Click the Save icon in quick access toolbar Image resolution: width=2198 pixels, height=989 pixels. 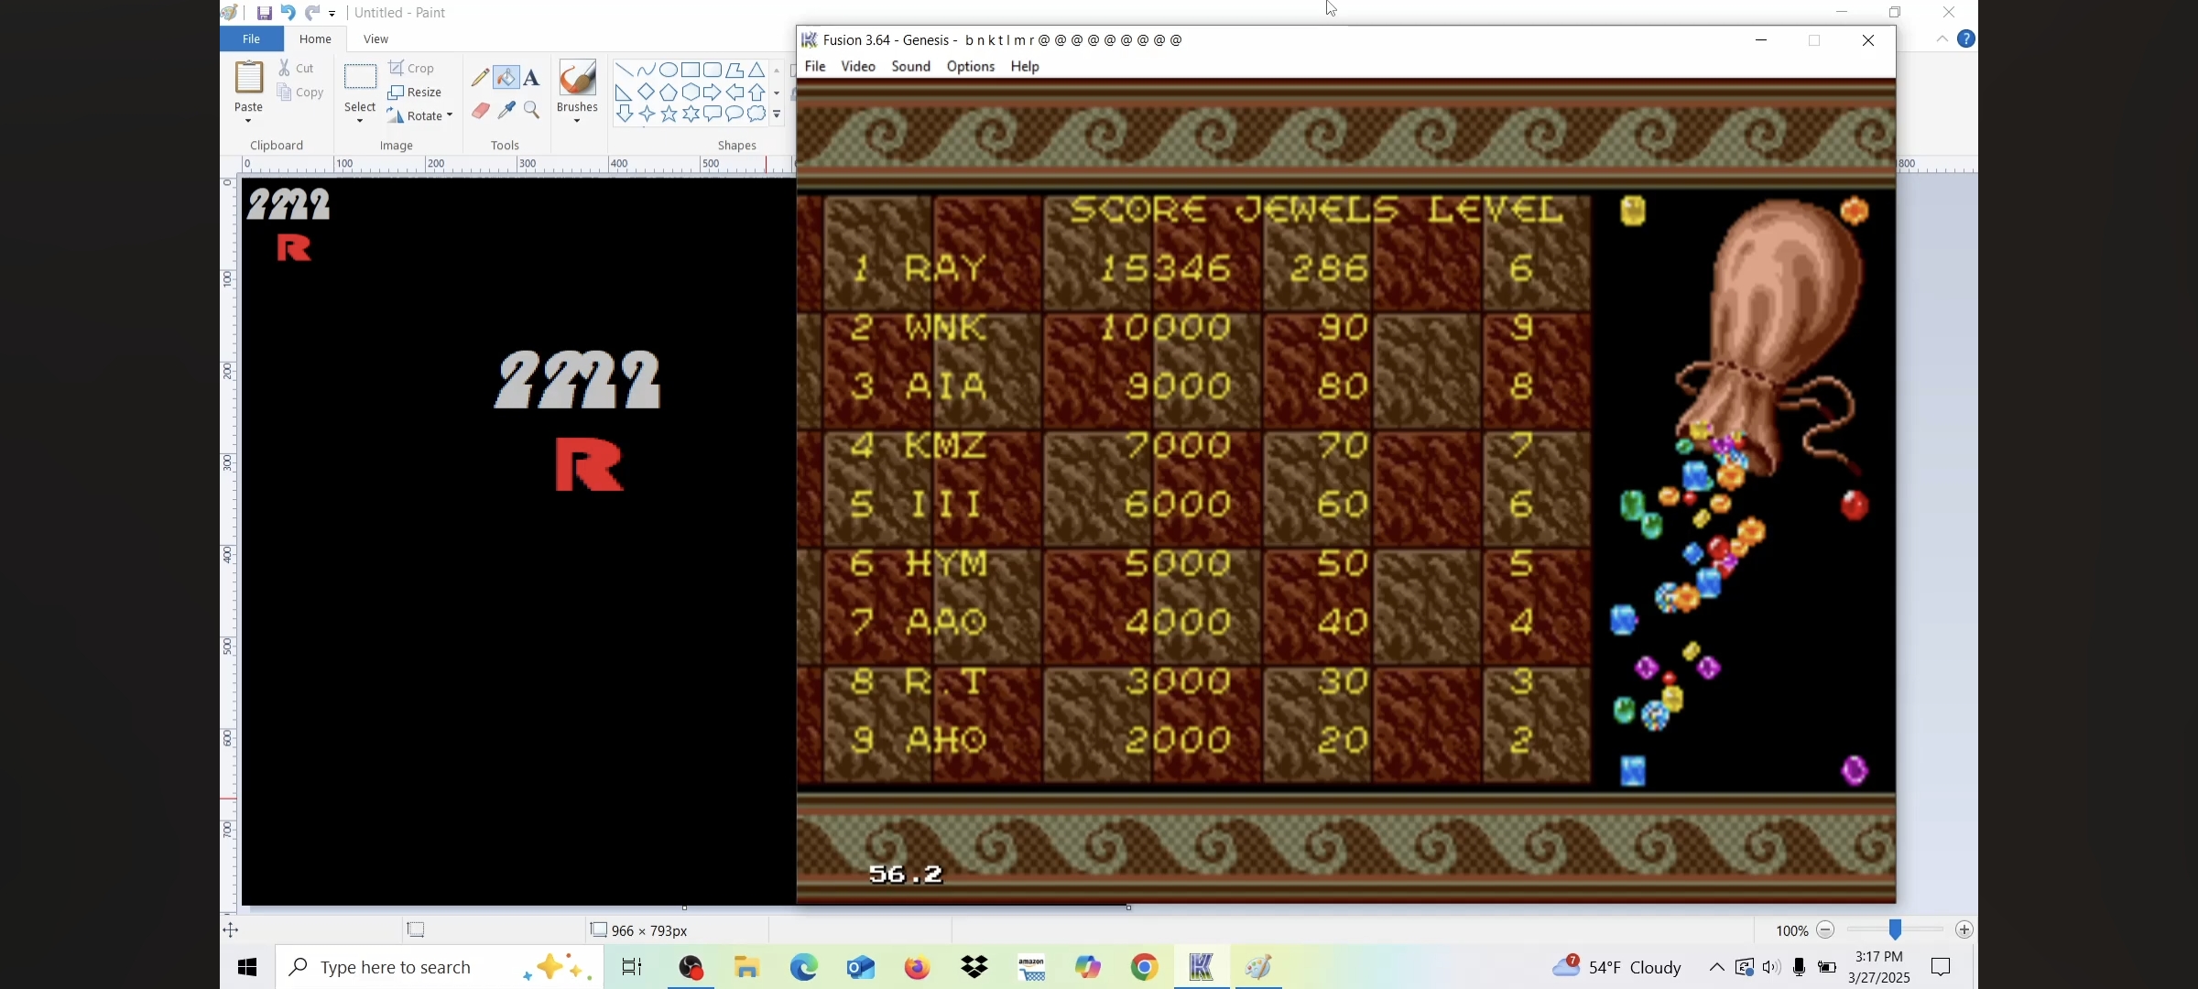click(264, 13)
